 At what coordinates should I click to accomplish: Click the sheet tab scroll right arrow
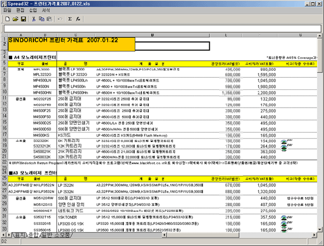[x=9, y=235]
